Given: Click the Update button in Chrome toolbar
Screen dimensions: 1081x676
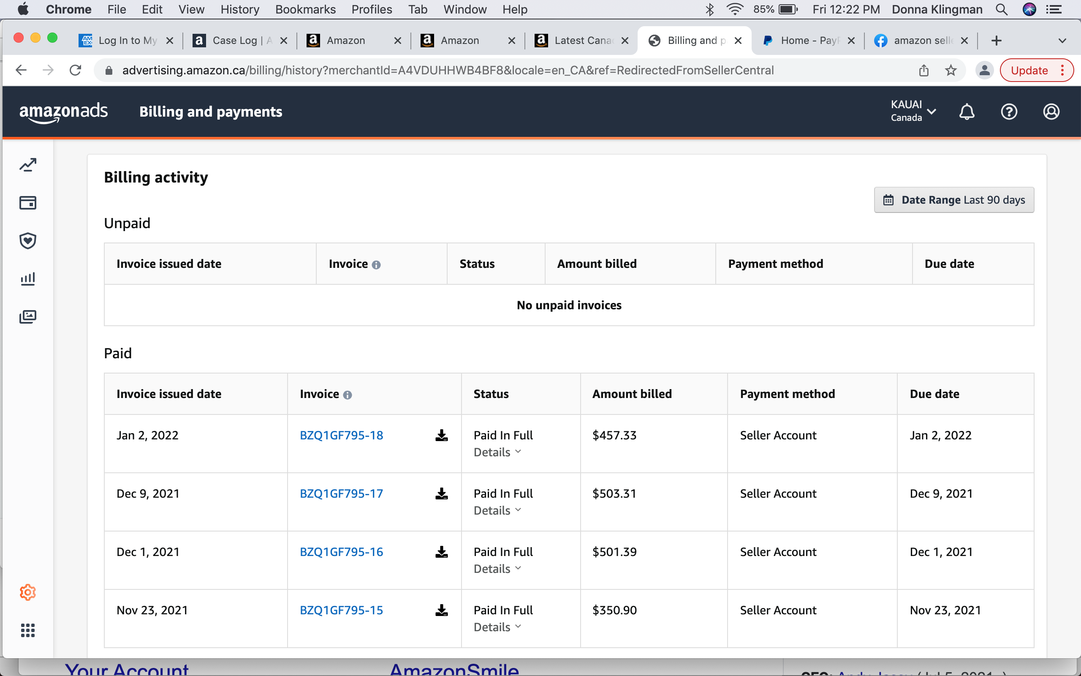Looking at the screenshot, I should pyautogui.click(x=1029, y=70).
